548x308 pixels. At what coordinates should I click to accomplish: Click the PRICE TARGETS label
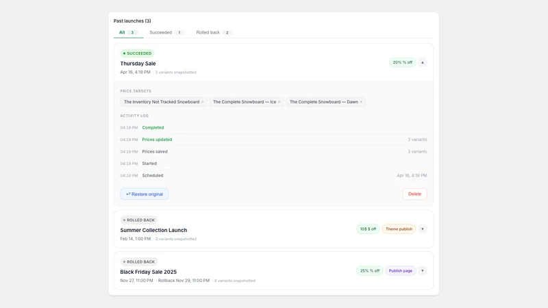pos(136,91)
